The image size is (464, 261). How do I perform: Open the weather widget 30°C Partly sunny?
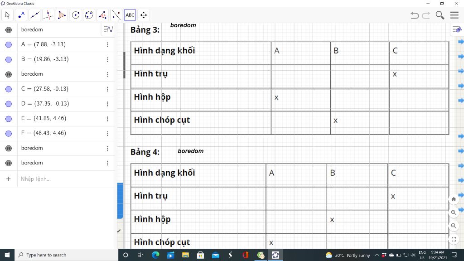[x=348, y=255]
